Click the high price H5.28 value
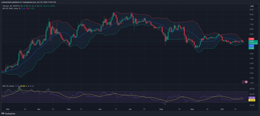Screen dimensions: 260x116 pyautogui.click(x=29, y=6)
